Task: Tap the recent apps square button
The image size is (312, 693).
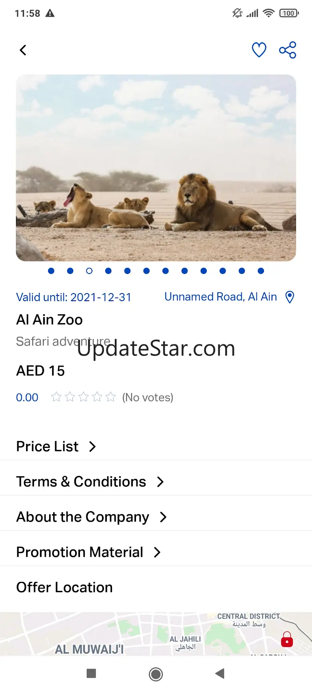Action: tap(91, 674)
